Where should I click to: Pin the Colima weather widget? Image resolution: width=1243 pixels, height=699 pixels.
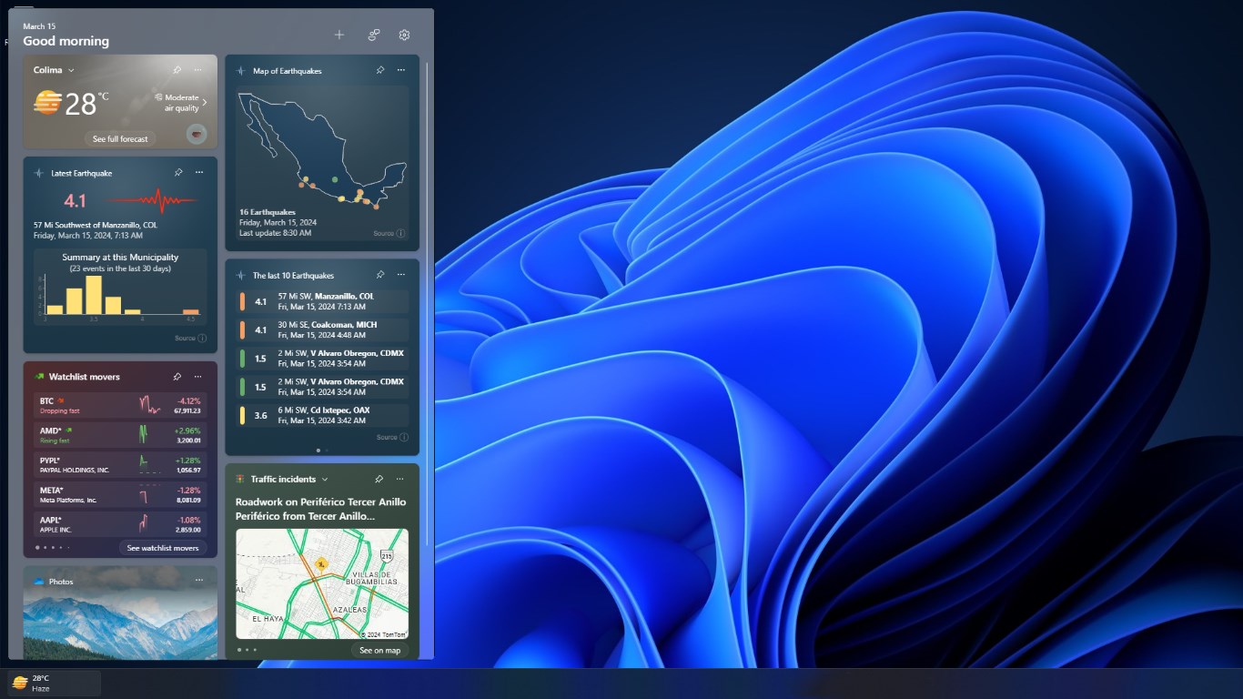coord(177,69)
